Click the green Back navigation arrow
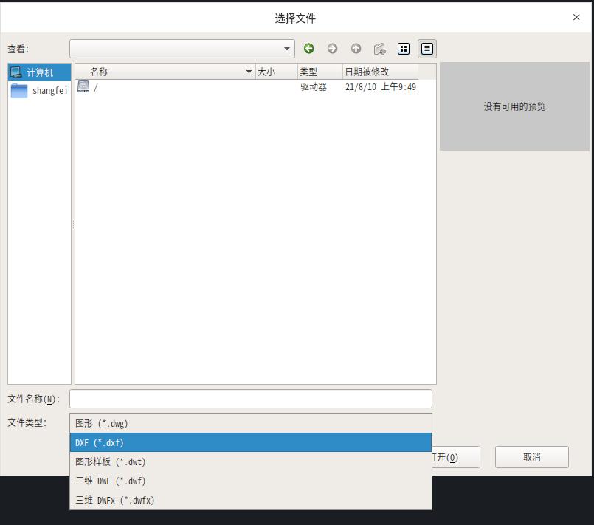 (x=309, y=49)
